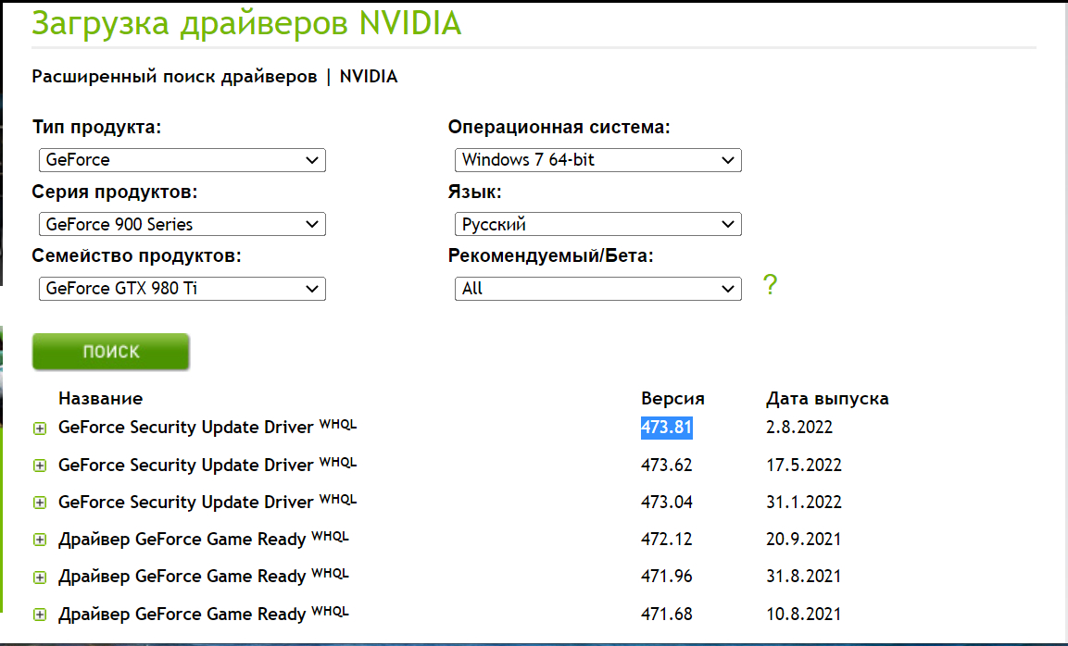Click the highlighted version 473.81 text

click(x=667, y=428)
